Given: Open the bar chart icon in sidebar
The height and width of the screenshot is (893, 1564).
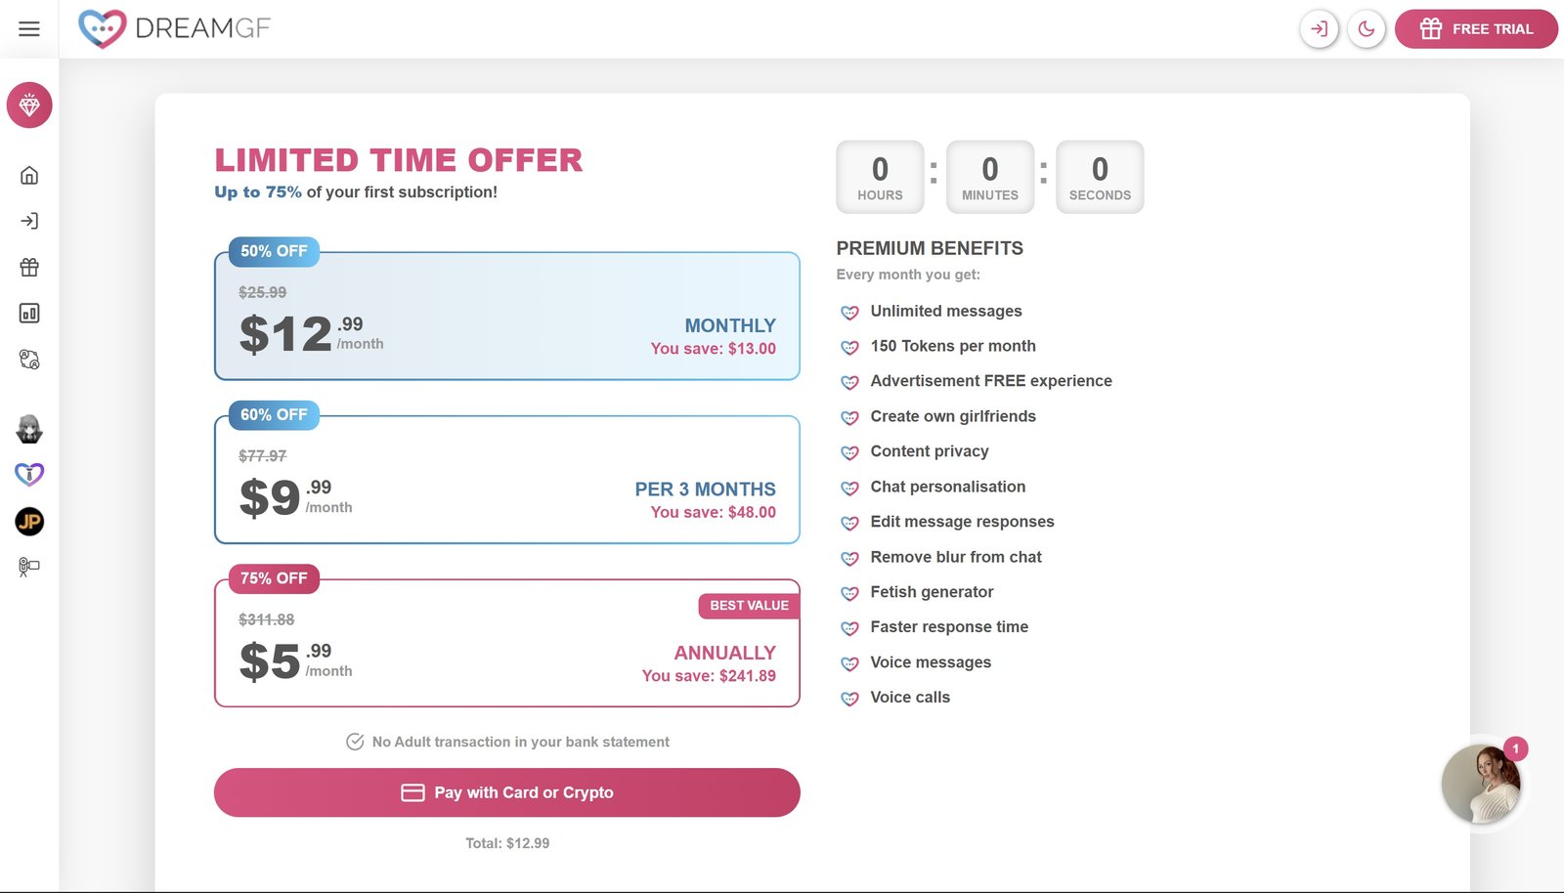Looking at the screenshot, I should tap(29, 314).
